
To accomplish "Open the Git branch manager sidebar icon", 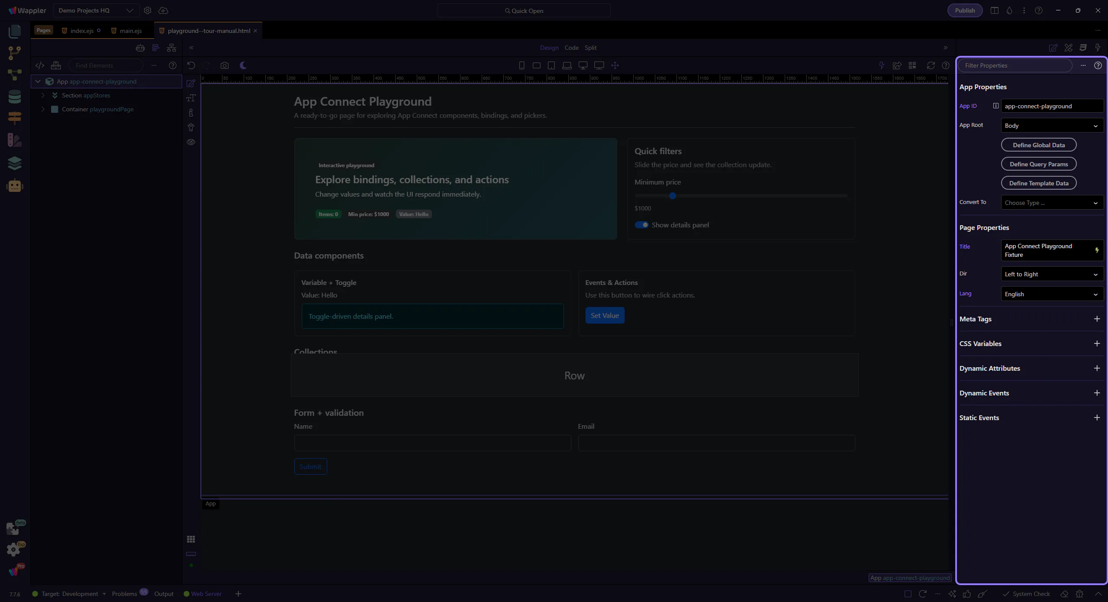I will pos(14,53).
